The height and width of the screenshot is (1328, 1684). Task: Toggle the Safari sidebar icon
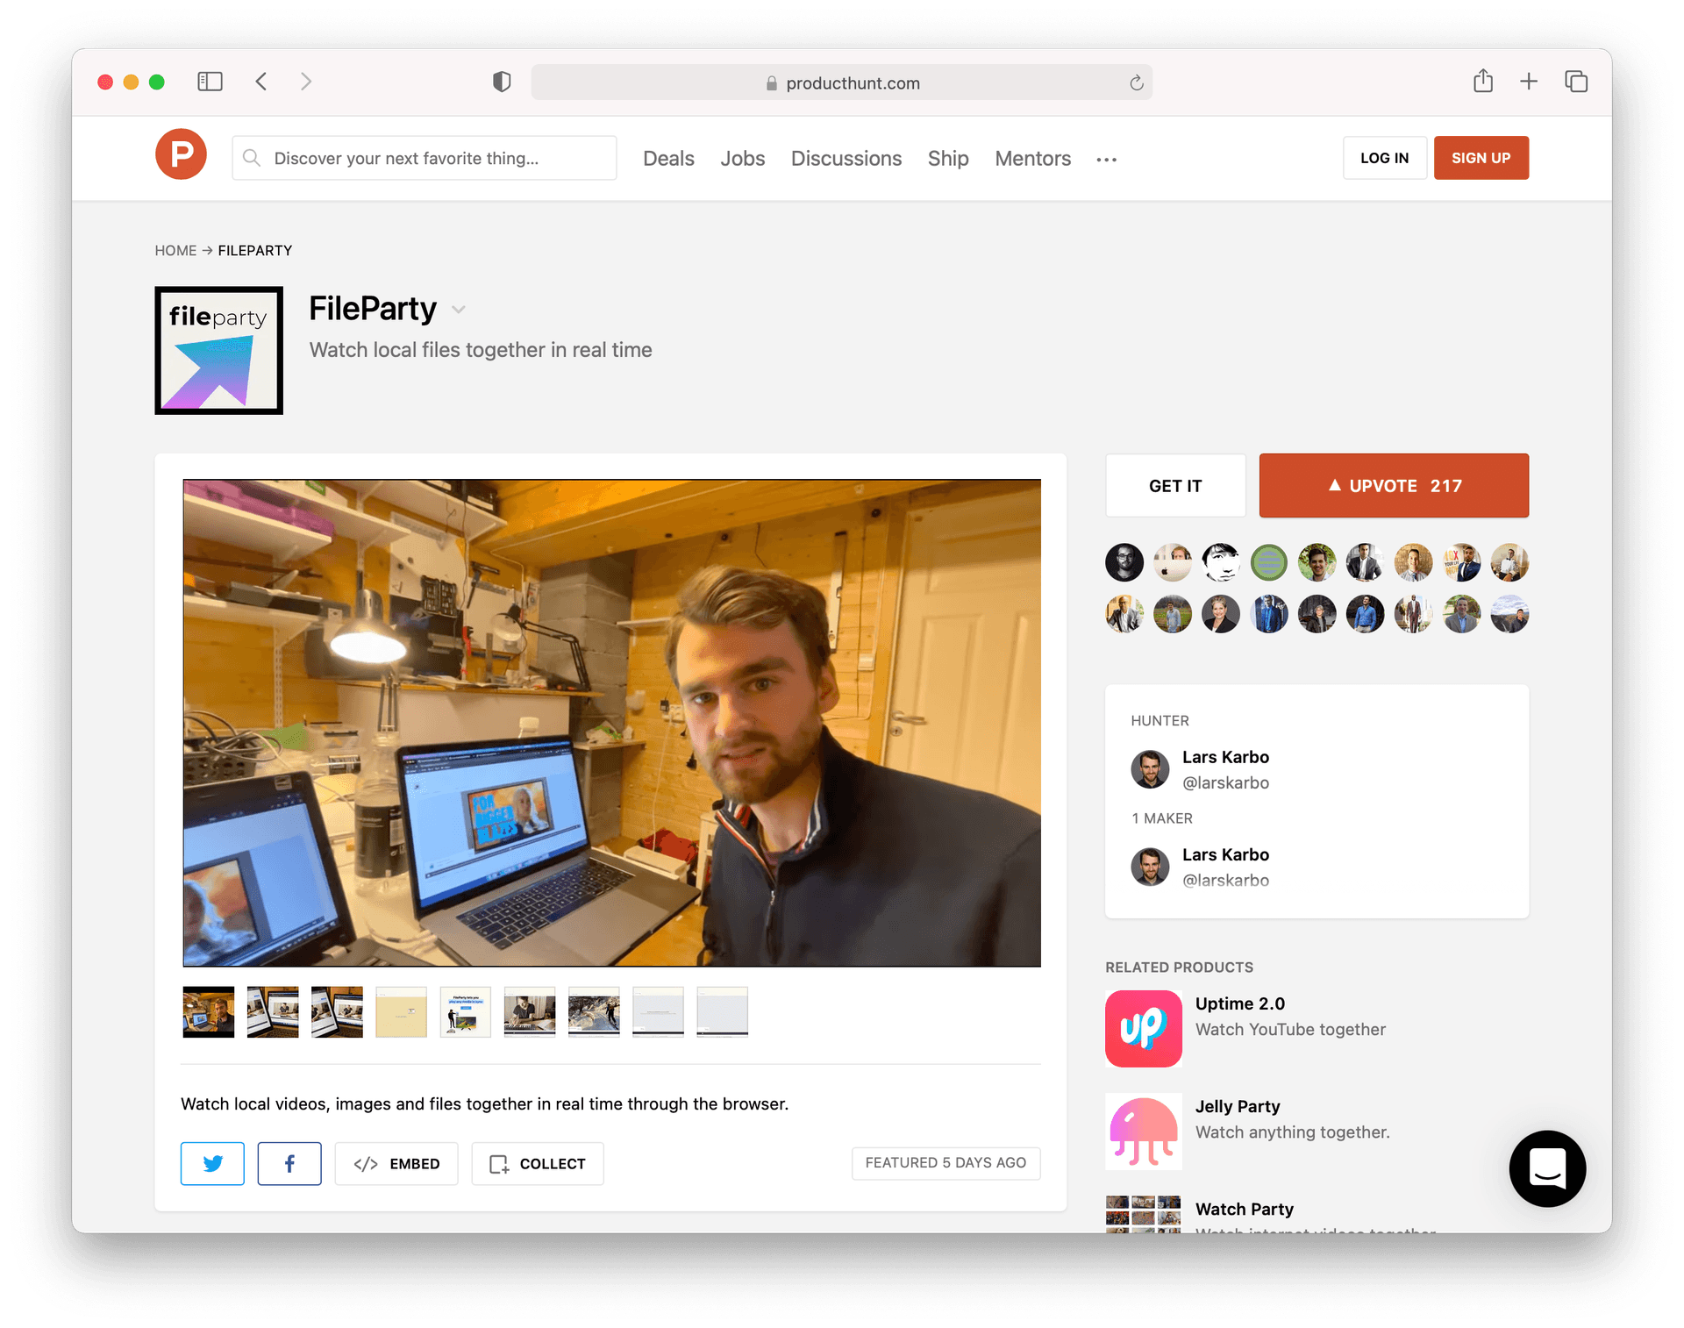tap(210, 82)
